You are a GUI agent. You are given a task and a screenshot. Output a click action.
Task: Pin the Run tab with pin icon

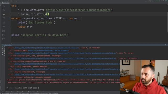[x=2, y=55]
